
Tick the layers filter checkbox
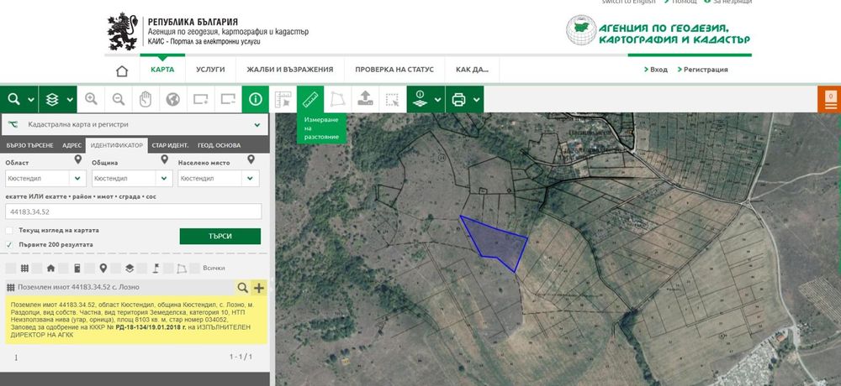pyautogui.click(x=116, y=268)
